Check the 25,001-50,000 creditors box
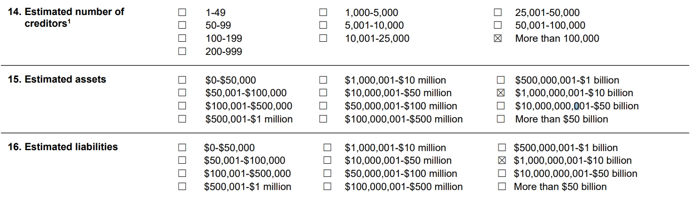Viewport: 698px width, 198px height. tap(498, 13)
